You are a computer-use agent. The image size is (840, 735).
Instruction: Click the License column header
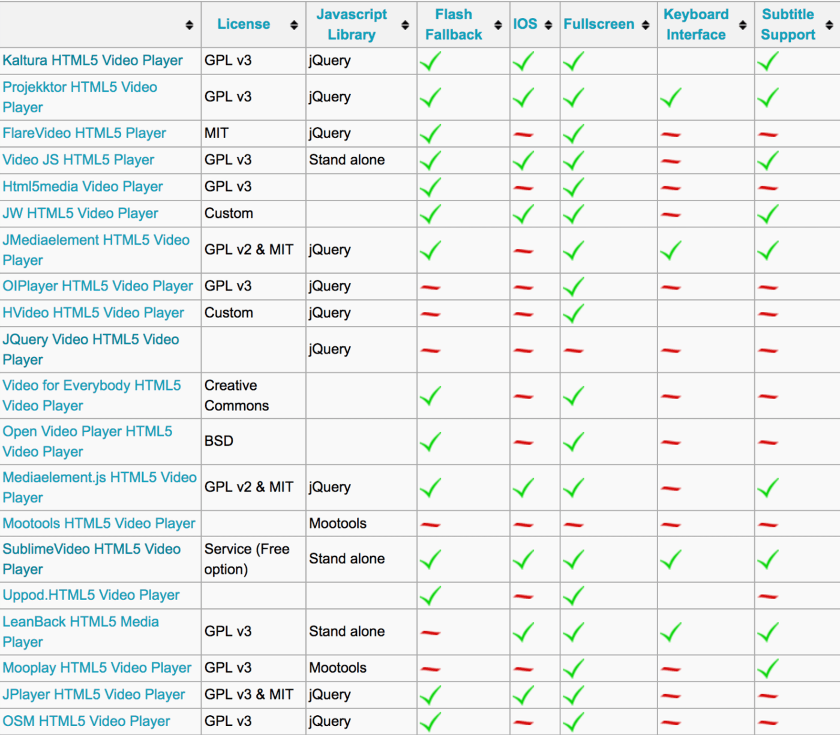244,24
